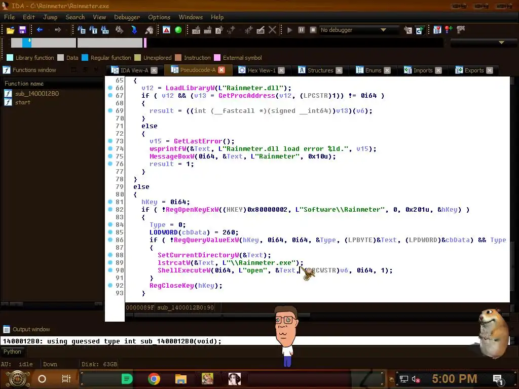Screen dimensions: 519x389
Task: Start debugger process with play button
Action: coord(289,30)
